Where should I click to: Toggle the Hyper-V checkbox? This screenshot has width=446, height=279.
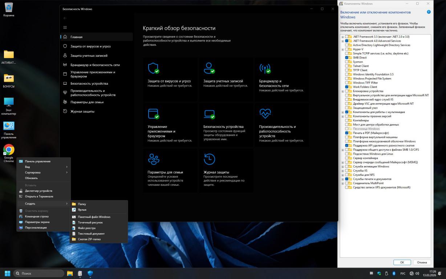click(347, 49)
